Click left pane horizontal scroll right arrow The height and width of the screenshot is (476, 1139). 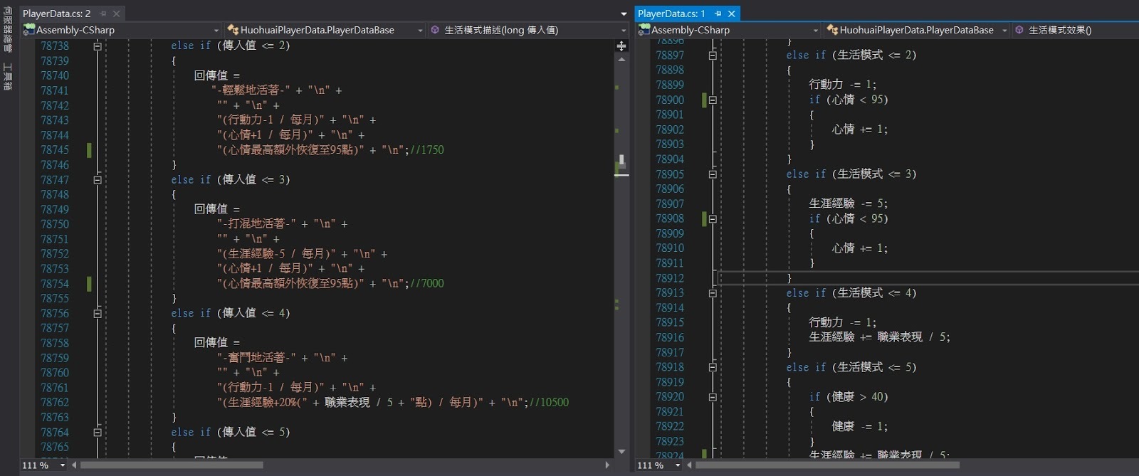click(607, 465)
